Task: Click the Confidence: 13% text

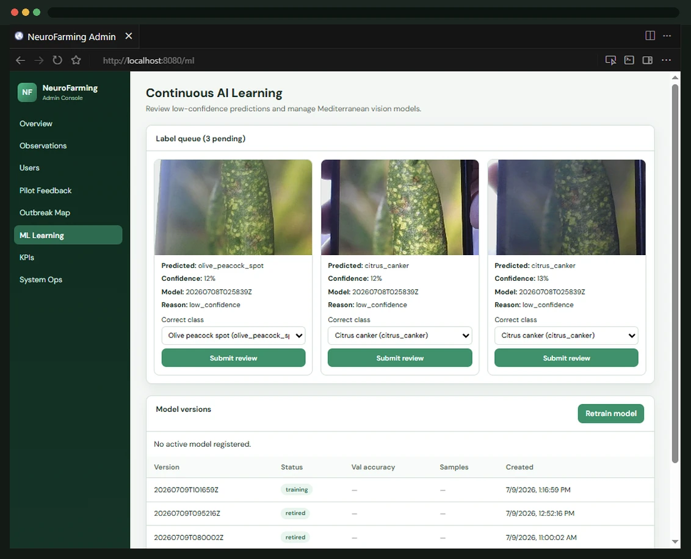Action: pos(521,279)
